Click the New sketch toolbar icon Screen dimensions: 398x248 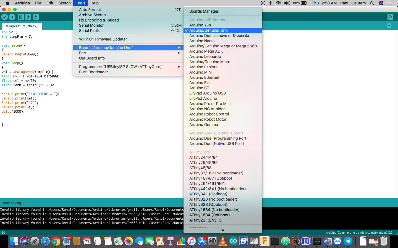(21, 17)
